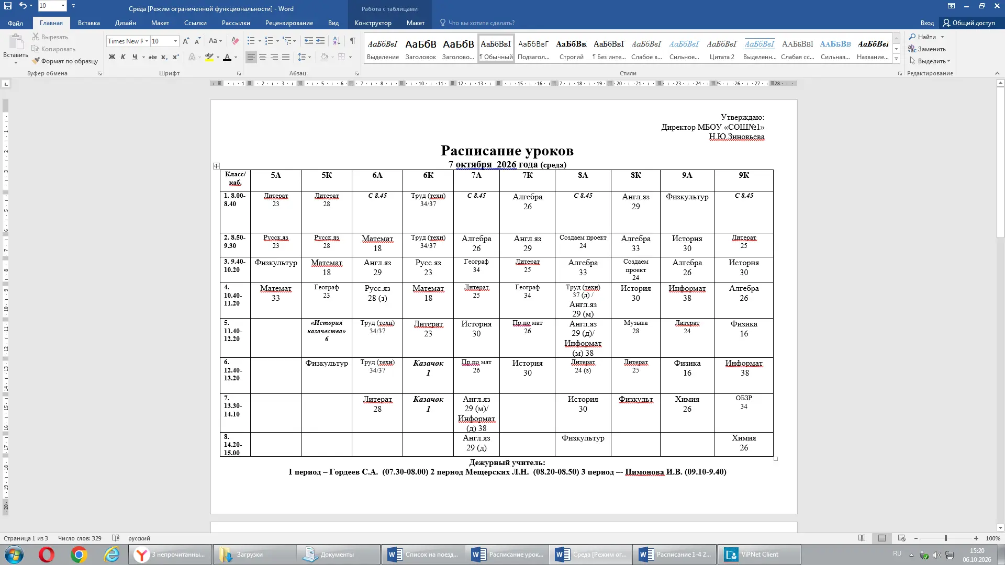
Task: Apply superscript formatting
Action: pyautogui.click(x=176, y=57)
